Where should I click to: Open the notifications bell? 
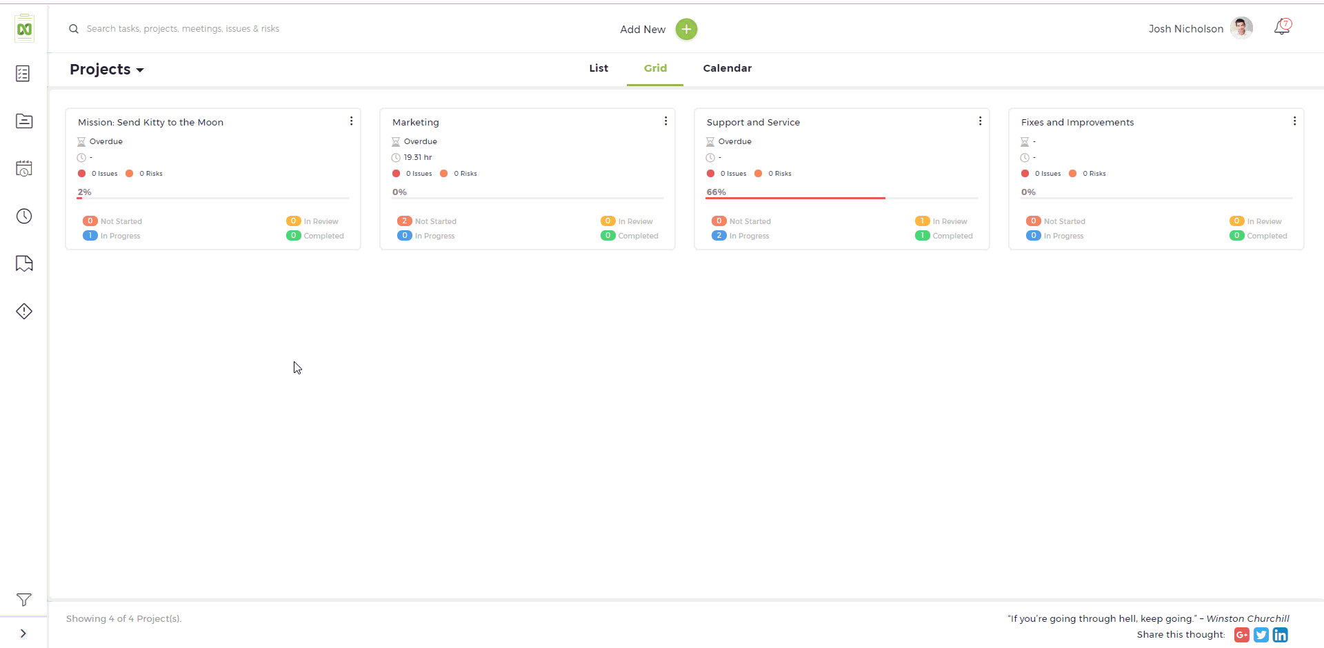click(x=1282, y=28)
